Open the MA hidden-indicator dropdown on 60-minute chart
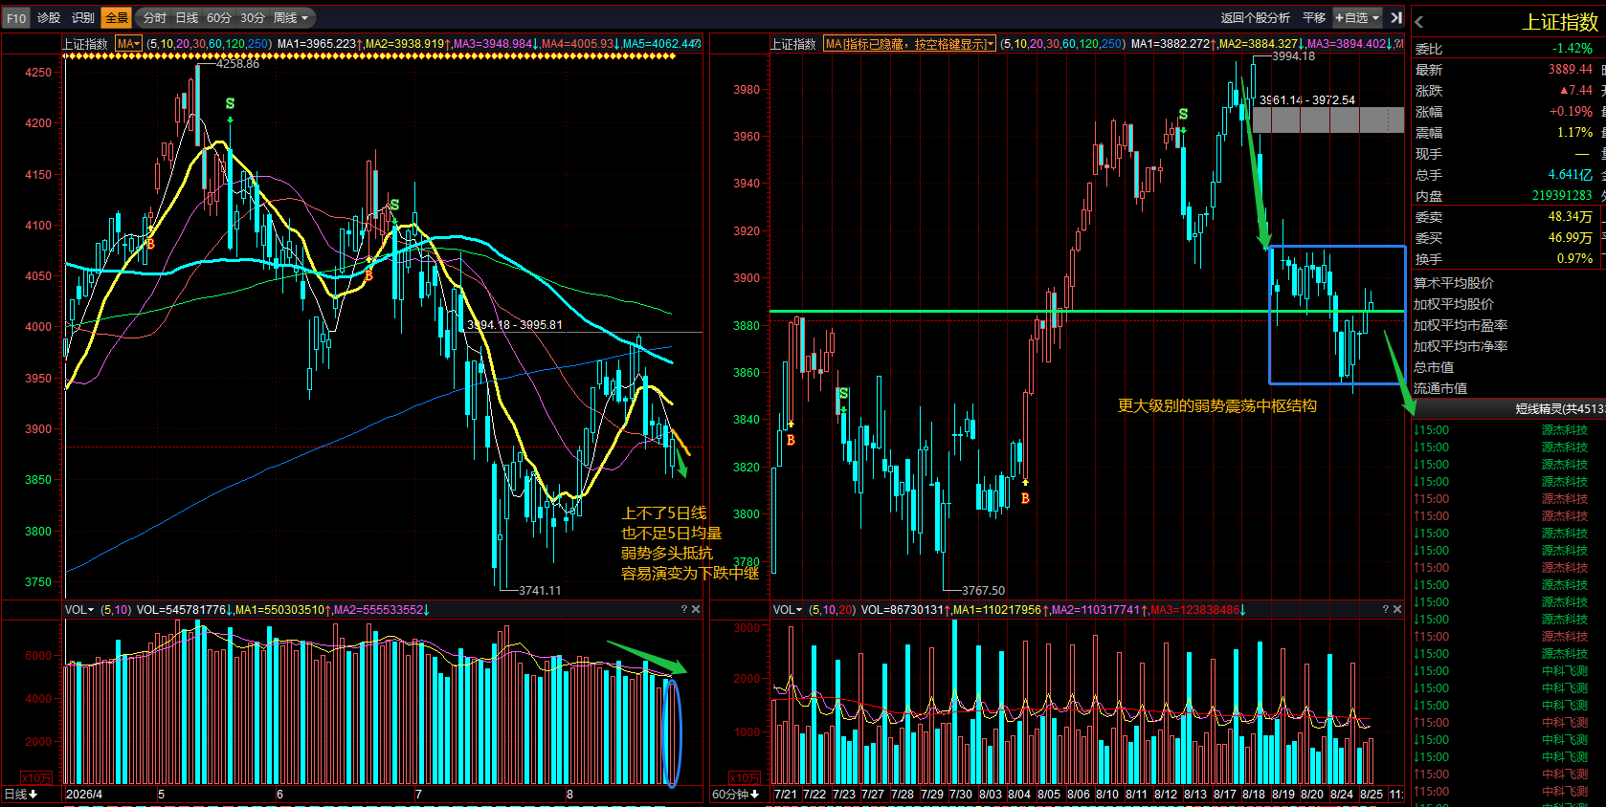The height and width of the screenshot is (807, 1606). pos(909,44)
